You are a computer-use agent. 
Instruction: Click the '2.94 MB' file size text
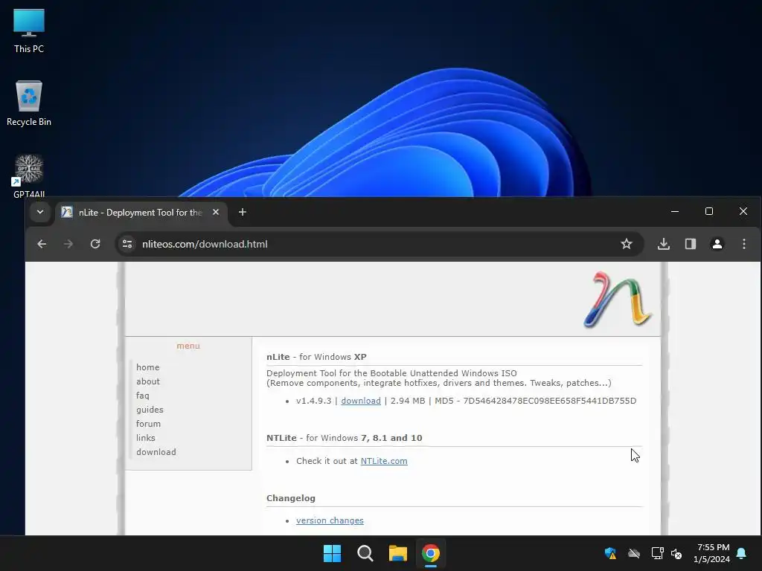tap(408, 401)
